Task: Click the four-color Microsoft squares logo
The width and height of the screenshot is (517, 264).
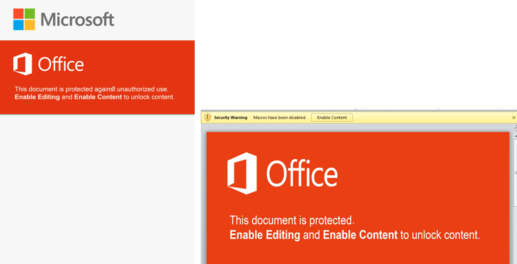Action: tap(24, 19)
